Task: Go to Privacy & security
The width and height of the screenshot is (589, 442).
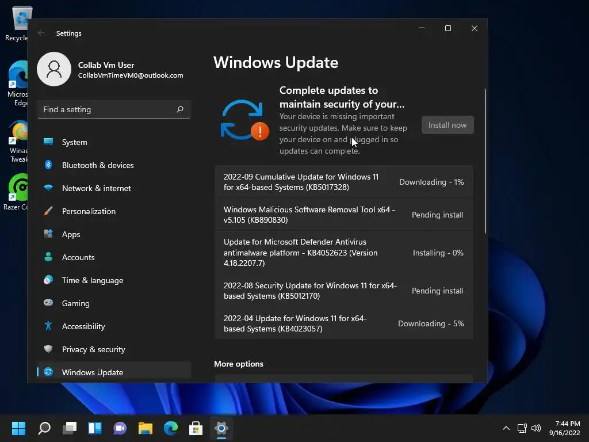Action: pyautogui.click(x=114, y=349)
